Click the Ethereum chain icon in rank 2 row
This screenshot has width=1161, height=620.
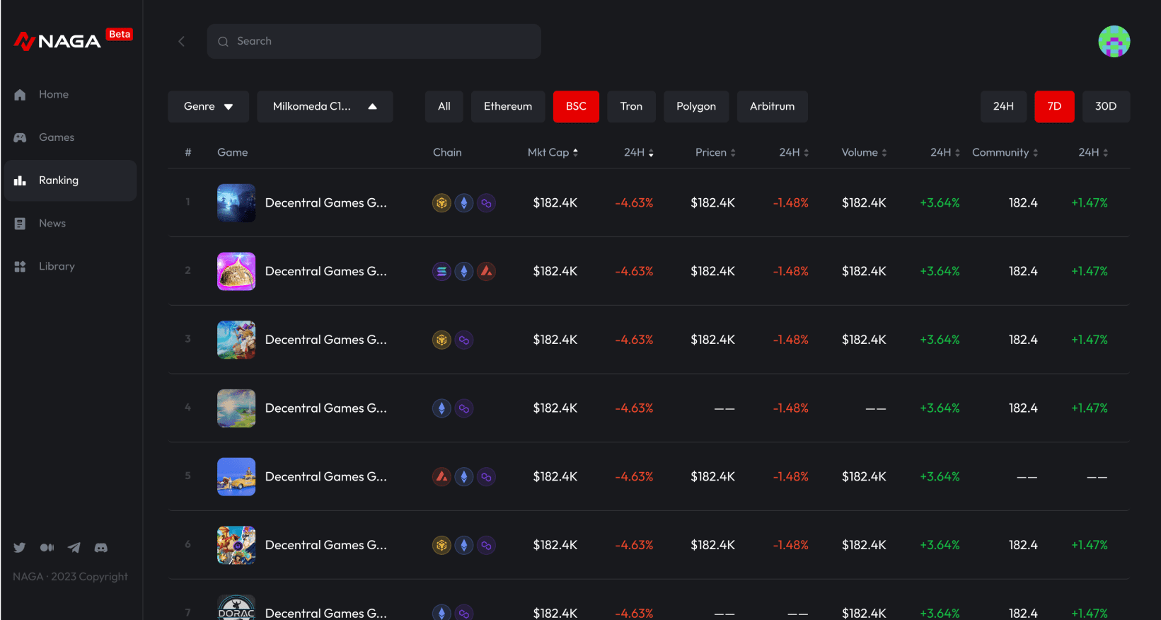coord(464,271)
